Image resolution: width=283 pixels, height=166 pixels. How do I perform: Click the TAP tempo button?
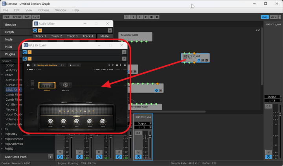click(x=27, y=17)
